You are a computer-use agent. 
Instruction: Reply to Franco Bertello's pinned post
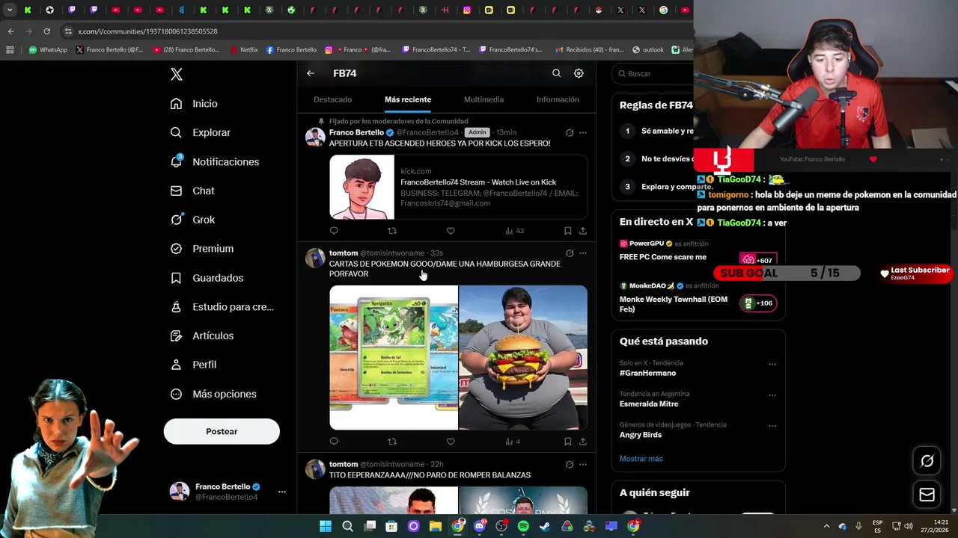[334, 231]
